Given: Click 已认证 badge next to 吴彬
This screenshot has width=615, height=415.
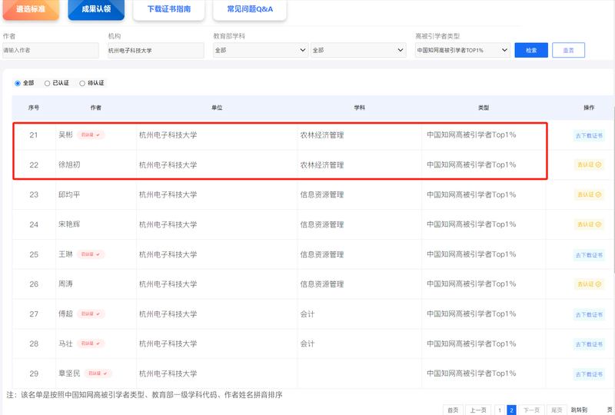Looking at the screenshot, I should coord(91,135).
